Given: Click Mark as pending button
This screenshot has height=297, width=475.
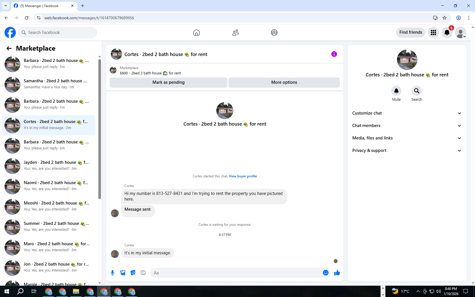Looking at the screenshot, I should pos(169,82).
